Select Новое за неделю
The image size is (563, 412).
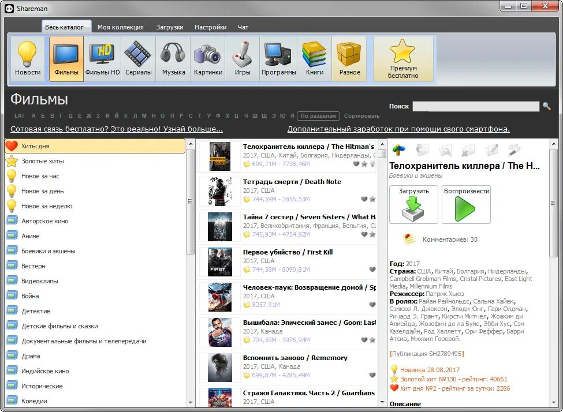[95, 207]
